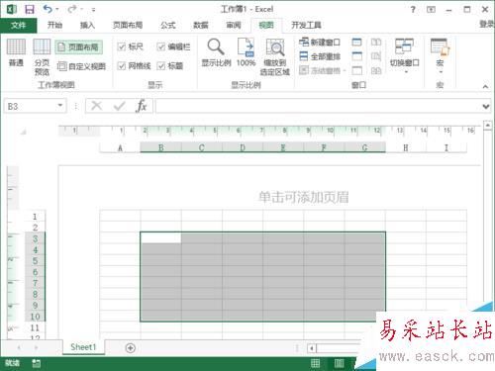Toggle the Formula Bar (编辑栏) checkbox

click(173, 46)
